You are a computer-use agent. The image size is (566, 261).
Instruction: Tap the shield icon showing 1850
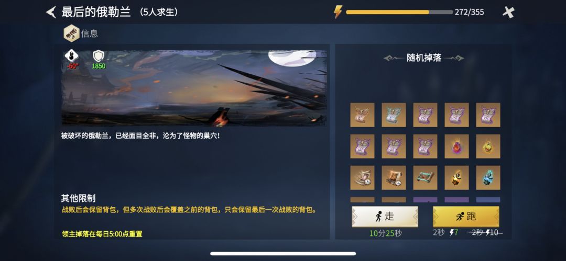pyautogui.click(x=98, y=56)
